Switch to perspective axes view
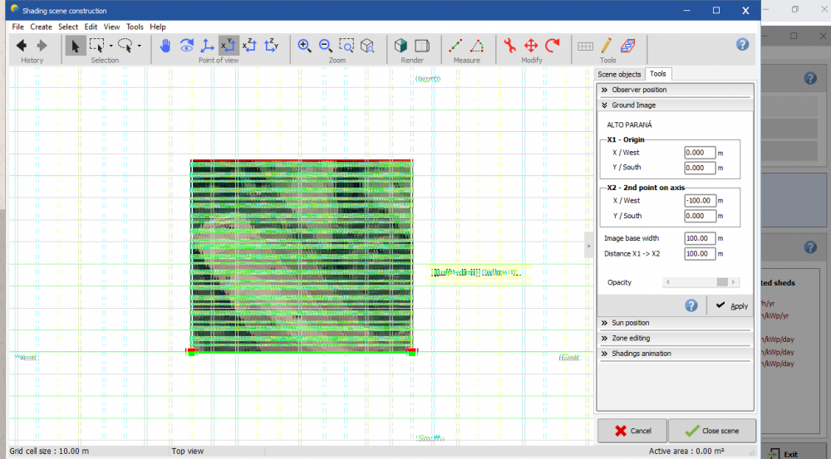The width and height of the screenshot is (831, 459). tap(207, 46)
